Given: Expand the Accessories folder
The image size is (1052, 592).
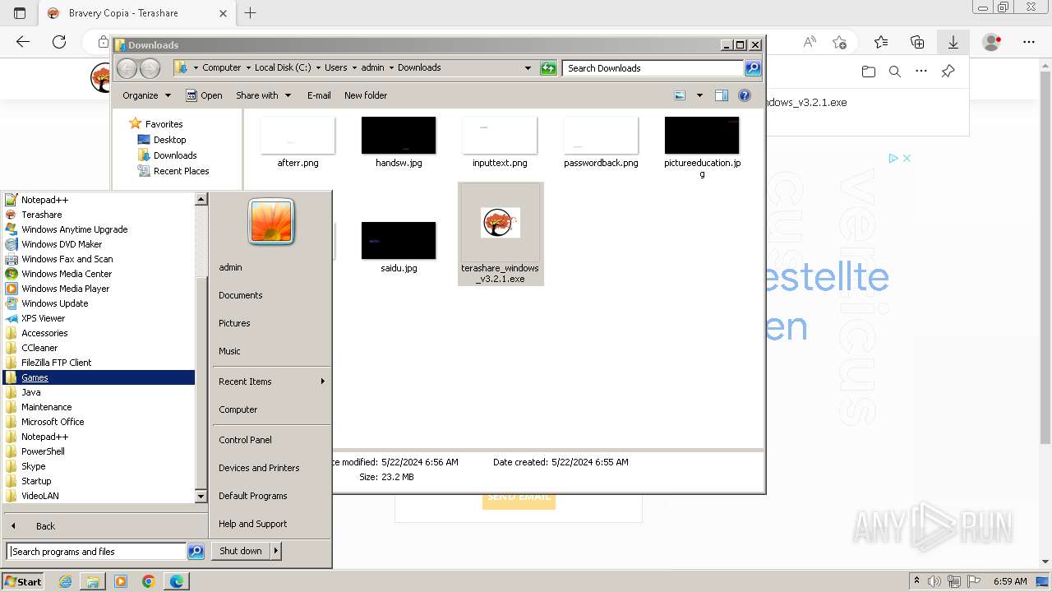Looking at the screenshot, I should pos(44,333).
